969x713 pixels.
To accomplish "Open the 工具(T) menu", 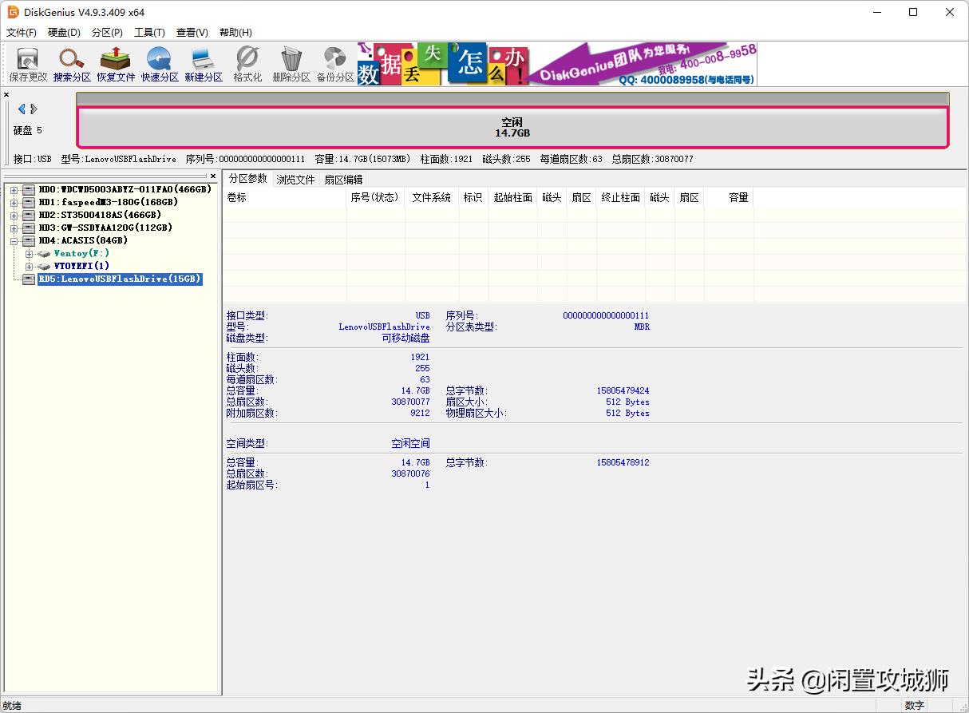I will click(x=149, y=33).
